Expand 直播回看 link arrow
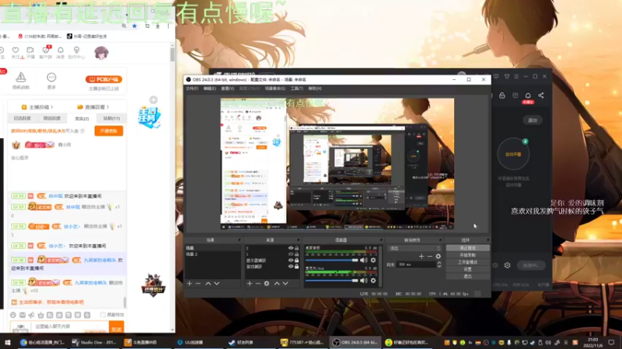Image resolution: width=622 pixels, height=349 pixels. pos(108,107)
